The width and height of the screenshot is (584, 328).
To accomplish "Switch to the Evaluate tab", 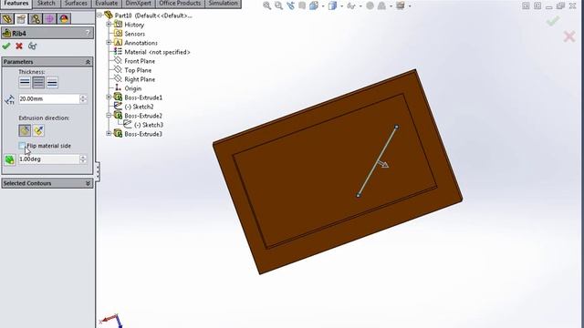I will [107, 4].
